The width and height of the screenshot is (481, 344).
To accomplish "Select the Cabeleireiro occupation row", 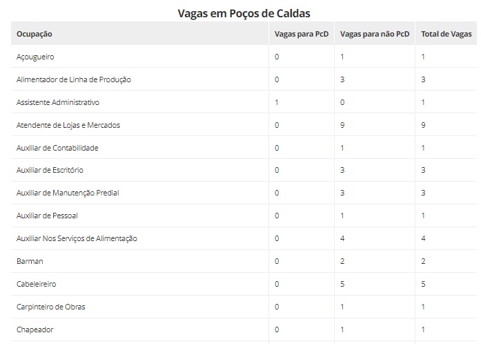I will tap(37, 284).
